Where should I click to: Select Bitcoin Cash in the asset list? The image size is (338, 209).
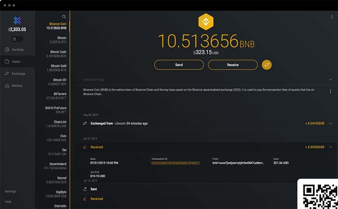(58, 54)
